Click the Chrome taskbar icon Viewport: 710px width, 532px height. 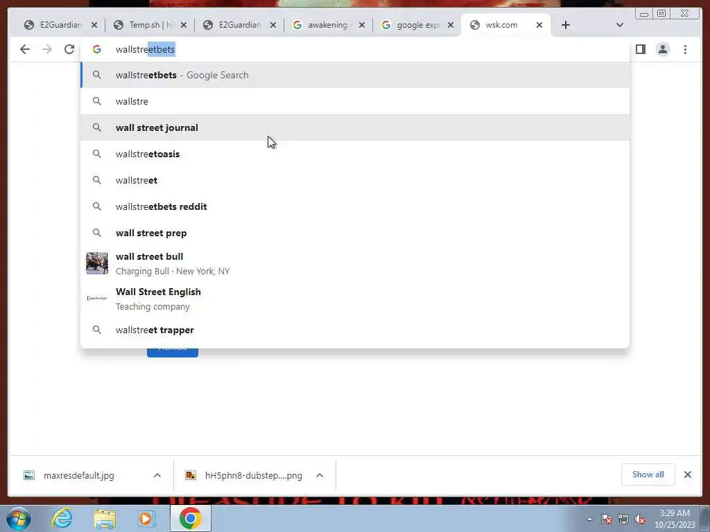click(191, 518)
